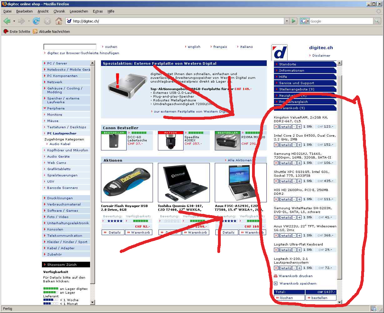
Task: Expand the Peripherie category in sidebar
Action: tap(56, 109)
